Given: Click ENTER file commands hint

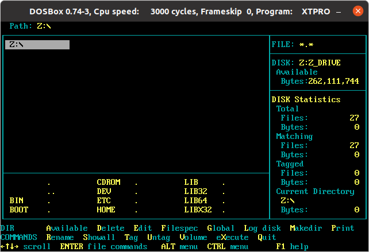Looking at the screenshot, I should tap(103, 246).
